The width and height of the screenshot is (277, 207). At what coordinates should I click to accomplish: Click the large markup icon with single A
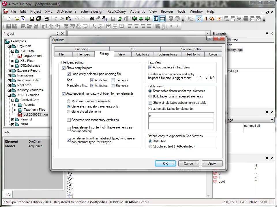click(212, 19)
